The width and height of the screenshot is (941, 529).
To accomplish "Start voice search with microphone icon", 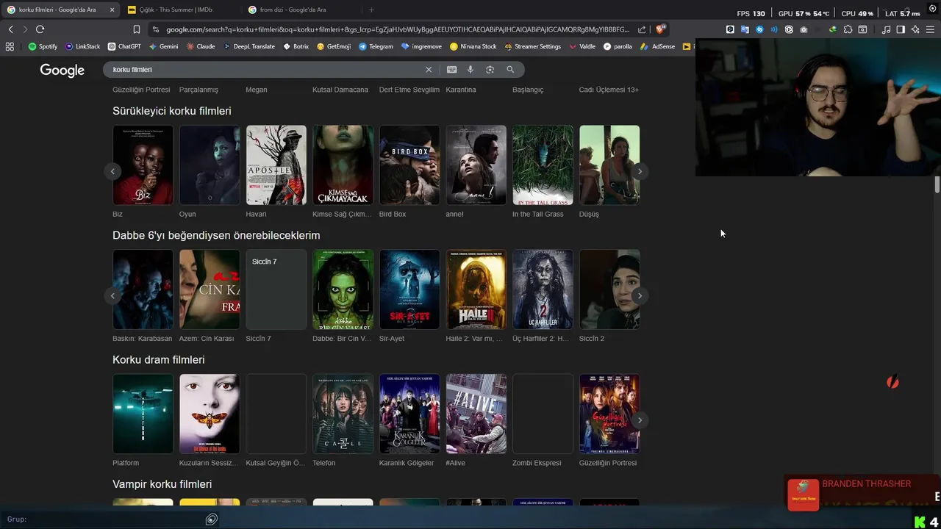I will coord(470,70).
